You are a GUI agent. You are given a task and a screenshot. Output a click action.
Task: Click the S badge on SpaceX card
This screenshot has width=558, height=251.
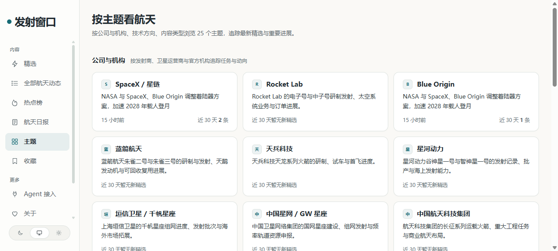[106, 84]
